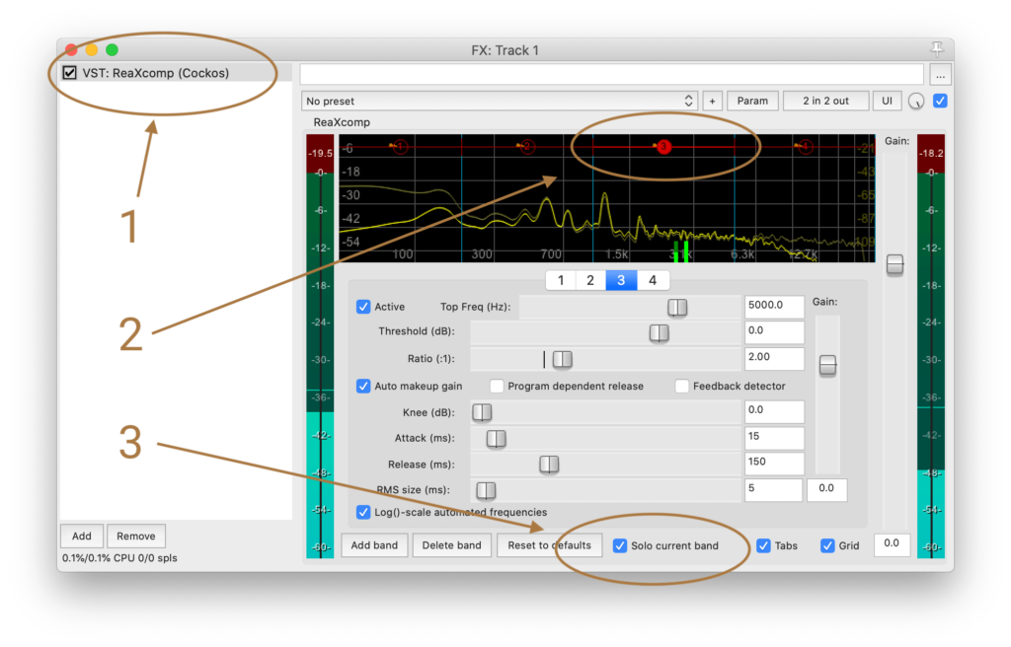Click the Threshold slider handle
Image resolution: width=1011 pixels, height=647 pixels.
659,333
